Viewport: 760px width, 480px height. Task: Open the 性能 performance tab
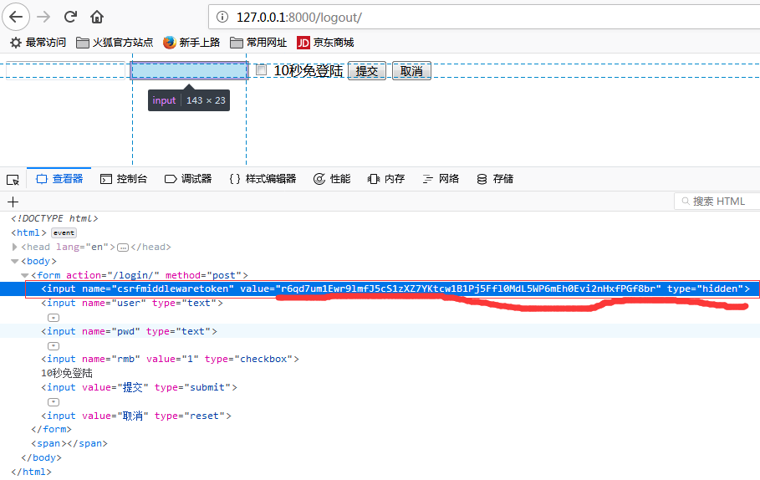pyautogui.click(x=332, y=179)
